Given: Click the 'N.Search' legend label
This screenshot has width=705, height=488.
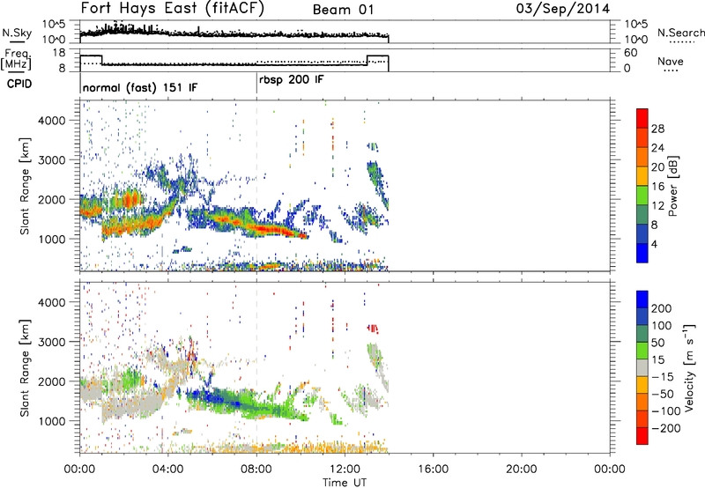Looking at the screenshot, I should coord(680,33).
